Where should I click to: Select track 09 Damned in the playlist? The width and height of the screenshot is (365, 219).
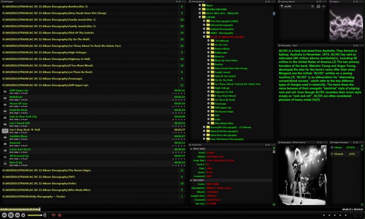[93, 144]
